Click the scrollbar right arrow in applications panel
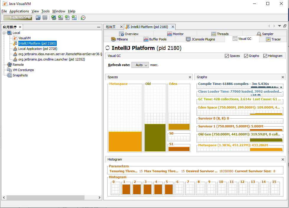The width and height of the screenshot is (289, 208). (x=100, y=197)
